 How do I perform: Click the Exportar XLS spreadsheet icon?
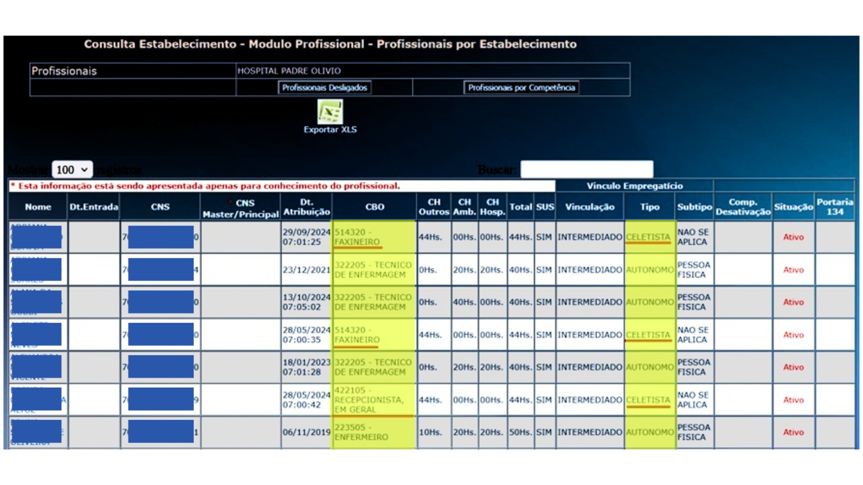(330, 112)
